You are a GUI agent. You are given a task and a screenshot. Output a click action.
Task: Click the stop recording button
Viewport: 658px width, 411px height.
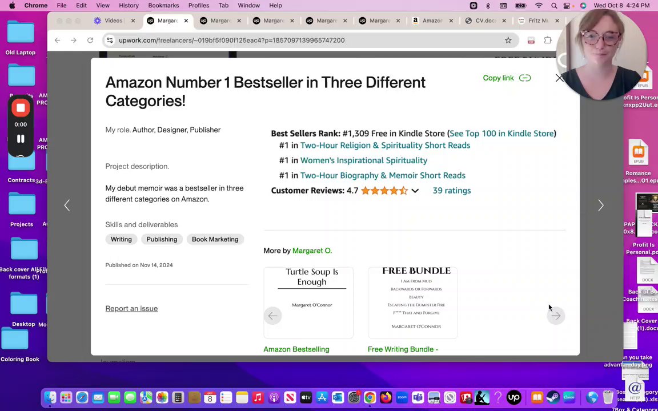(21, 108)
